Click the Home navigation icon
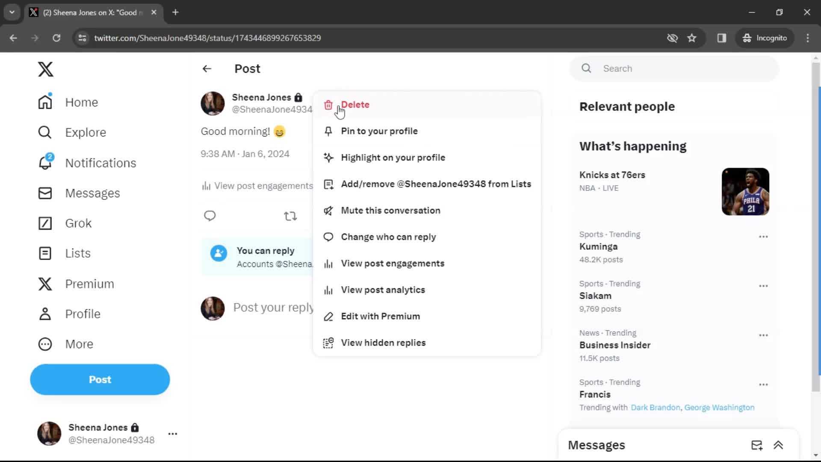 tap(45, 102)
